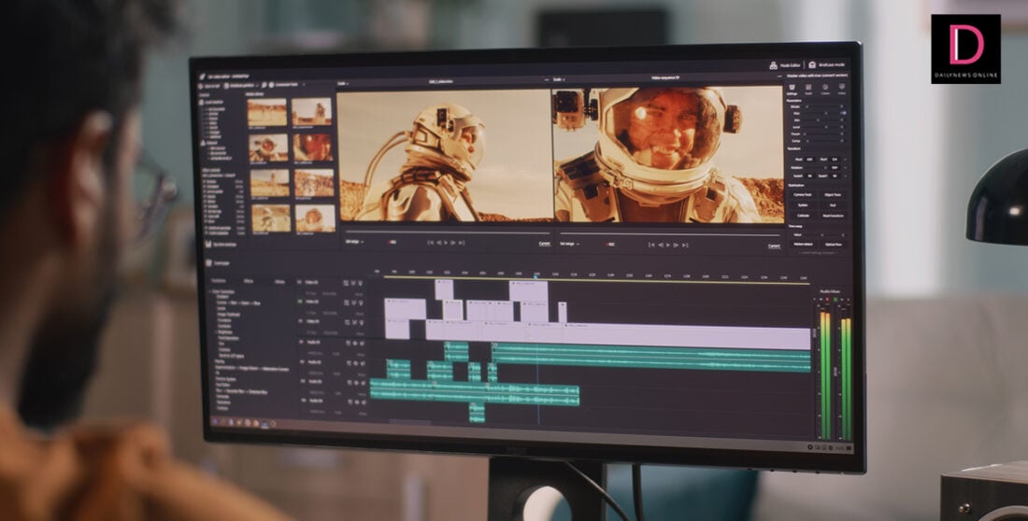Click the Object Track button

(x=833, y=194)
